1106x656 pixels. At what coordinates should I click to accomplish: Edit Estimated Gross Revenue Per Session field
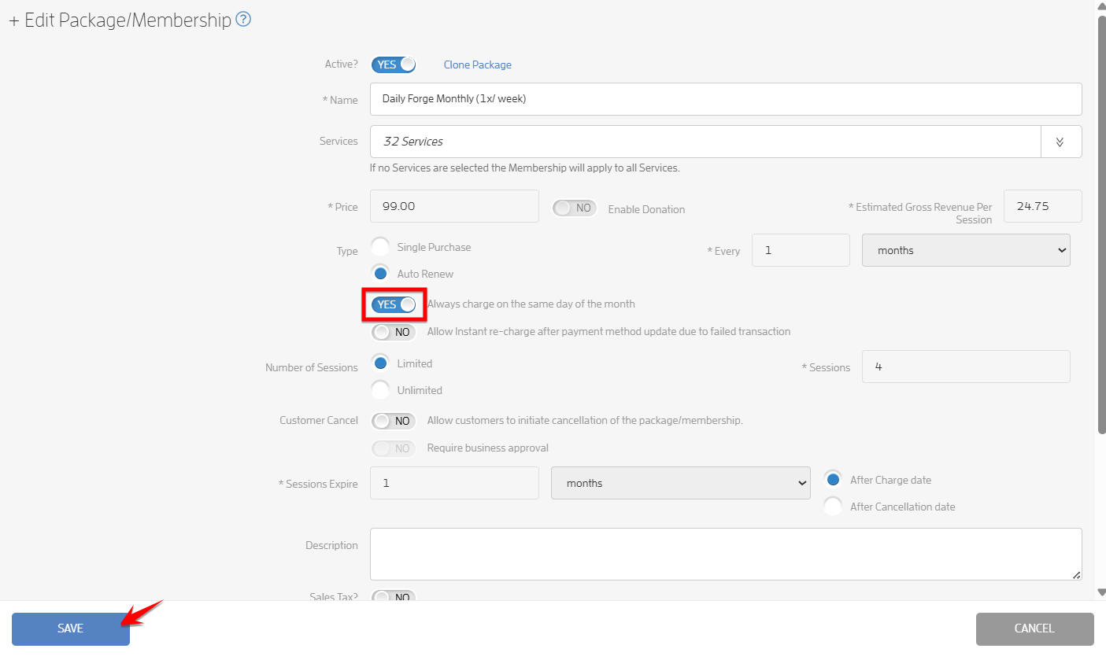[x=1043, y=206]
